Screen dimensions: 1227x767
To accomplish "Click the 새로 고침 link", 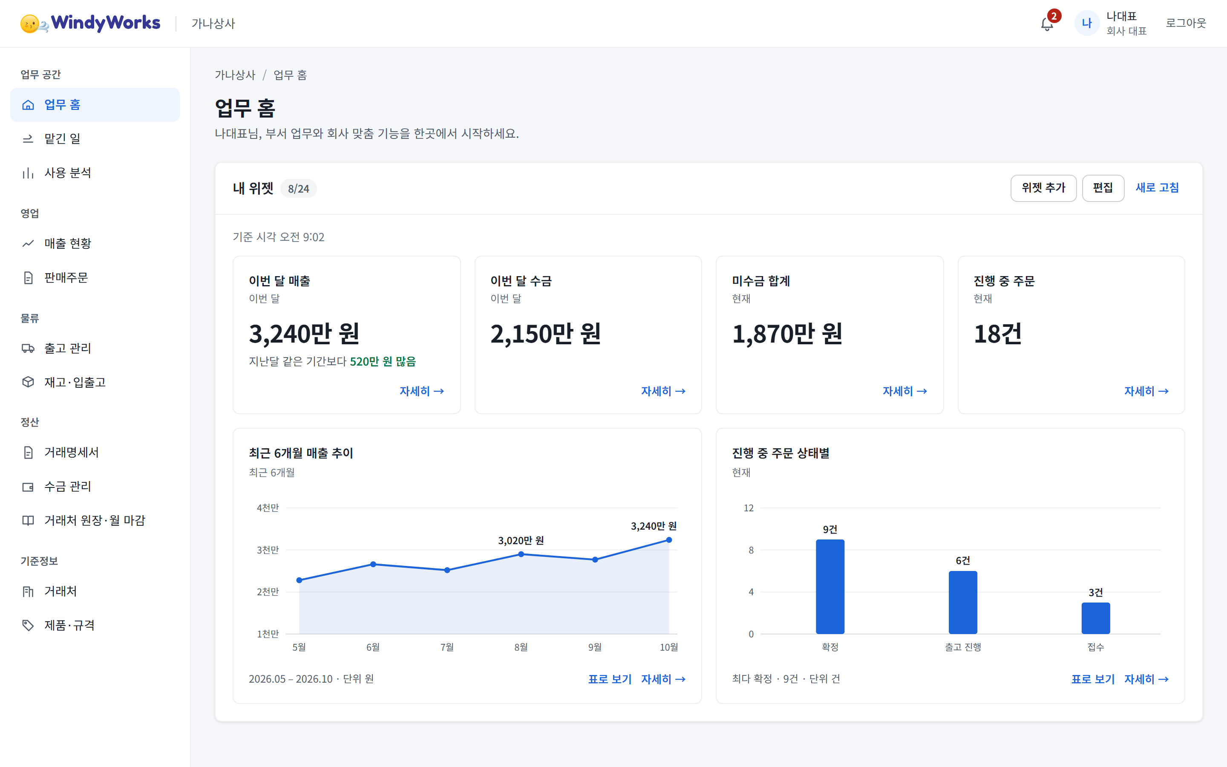I will 1157,187.
